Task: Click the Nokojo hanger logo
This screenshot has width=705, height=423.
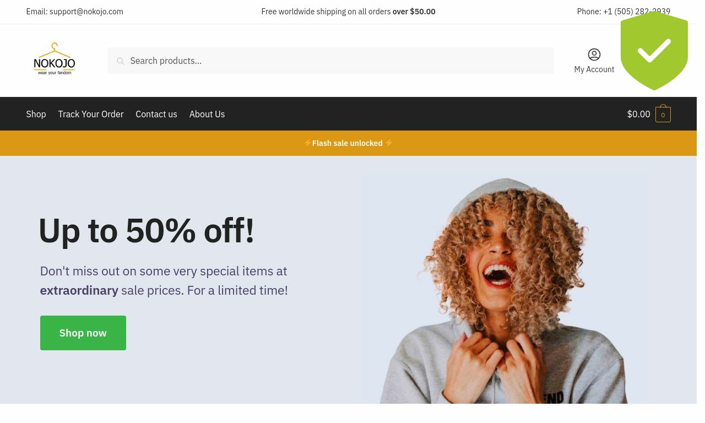Action: click(54, 59)
